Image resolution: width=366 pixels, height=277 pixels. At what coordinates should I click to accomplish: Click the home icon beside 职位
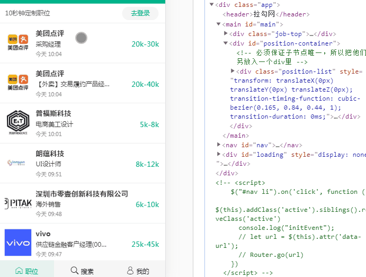pyautogui.click(x=19, y=271)
